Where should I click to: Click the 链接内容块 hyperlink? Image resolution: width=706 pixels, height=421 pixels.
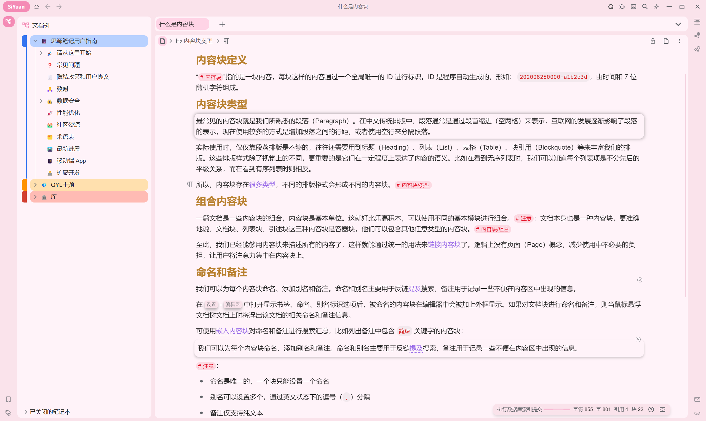click(444, 245)
